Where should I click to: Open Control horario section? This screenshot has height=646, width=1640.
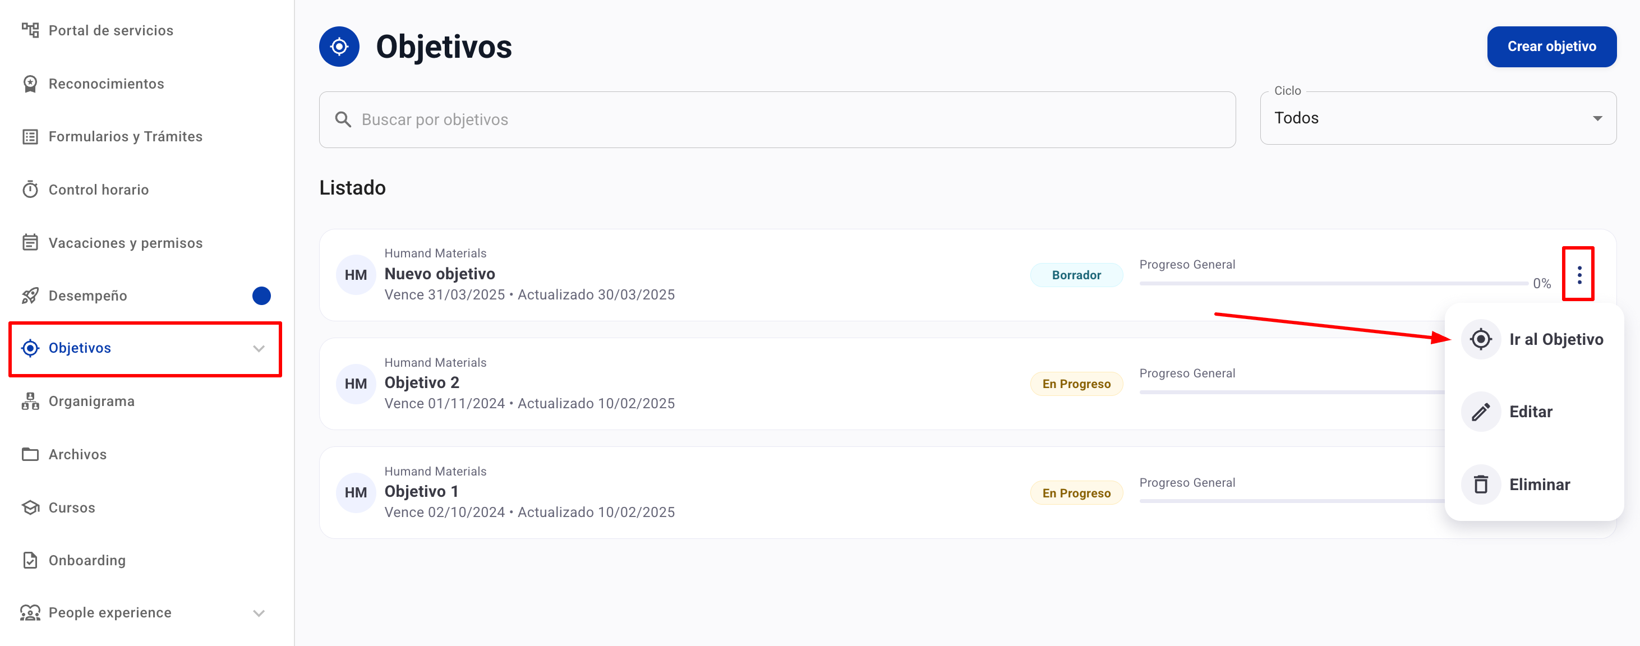pos(99,189)
